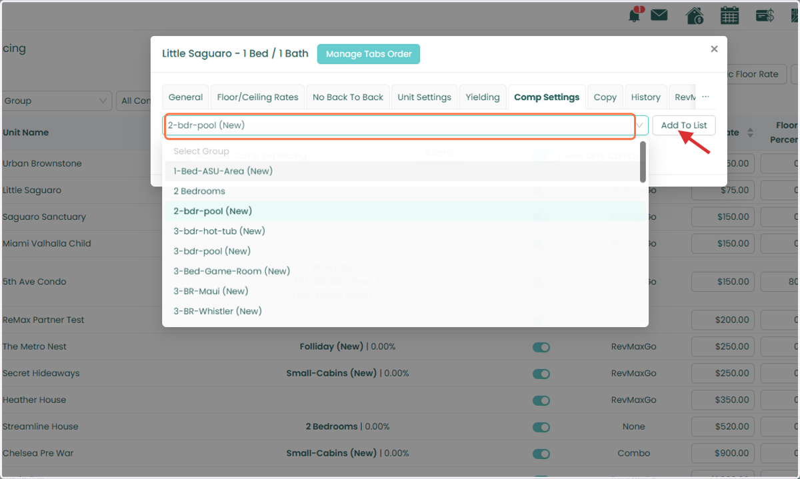The height and width of the screenshot is (479, 800).
Task: Edit Urban Brownstone rate field
Action: point(723,164)
